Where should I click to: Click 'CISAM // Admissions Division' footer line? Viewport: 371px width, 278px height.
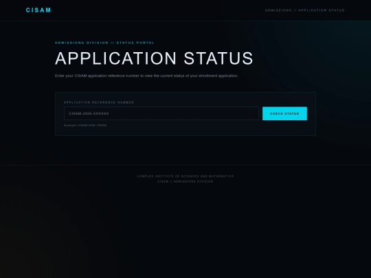coord(185,181)
